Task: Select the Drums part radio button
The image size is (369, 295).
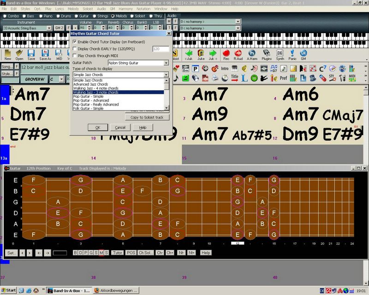Action: [x=58, y=16]
